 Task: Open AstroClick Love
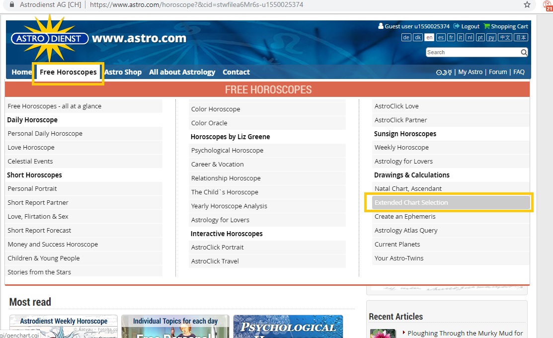click(451, 106)
